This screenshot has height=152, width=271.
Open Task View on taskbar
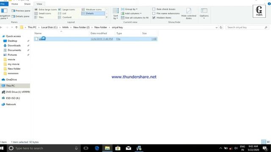pos(86,148)
